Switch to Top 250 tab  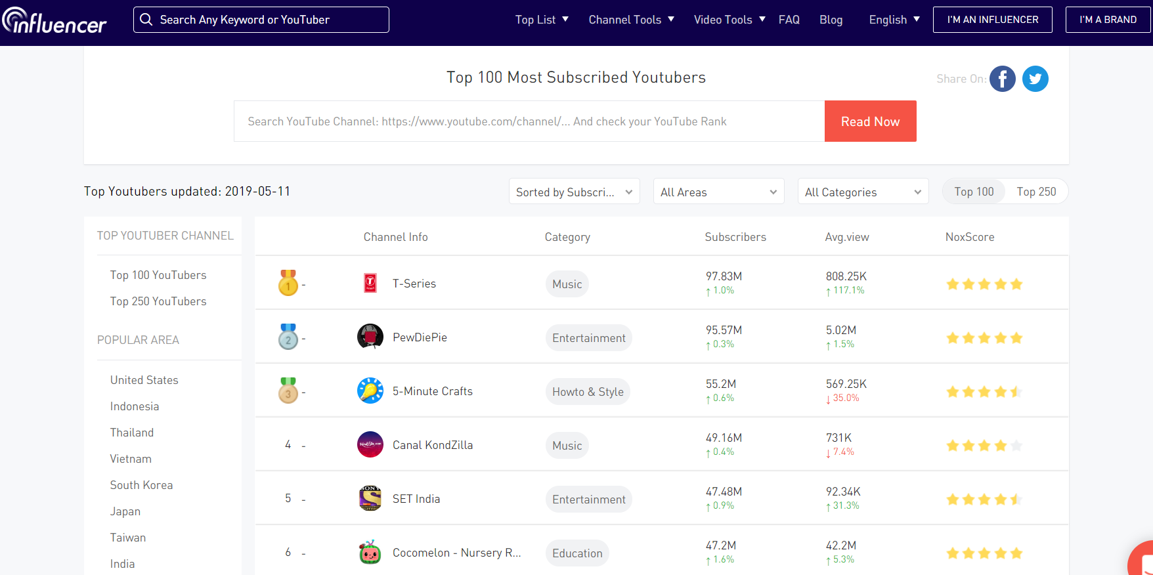[1036, 192]
